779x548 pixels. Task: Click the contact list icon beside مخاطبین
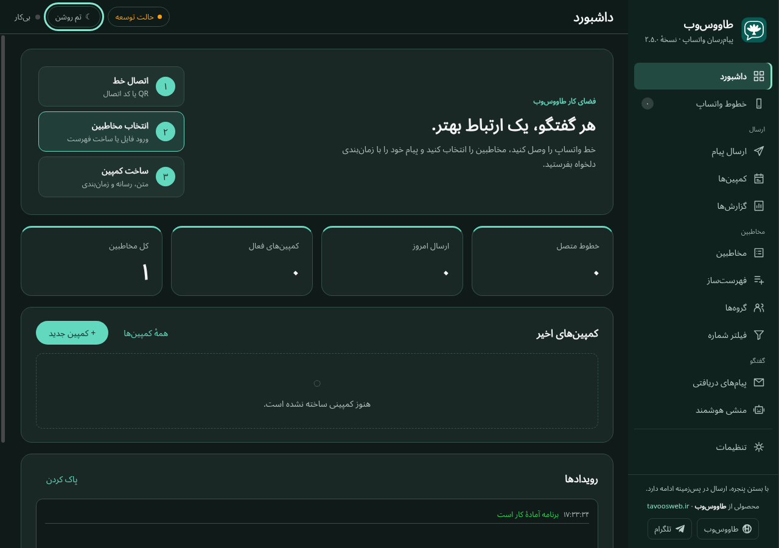click(x=759, y=253)
